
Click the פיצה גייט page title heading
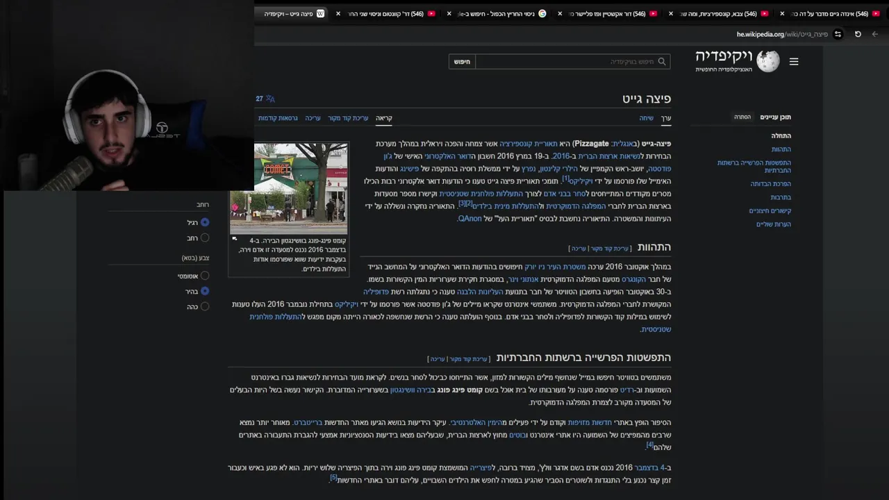[x=647, y=99]
